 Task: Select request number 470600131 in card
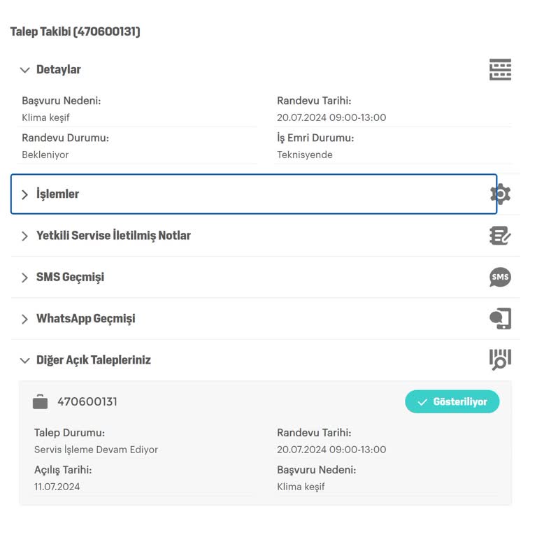pos(87,402)
